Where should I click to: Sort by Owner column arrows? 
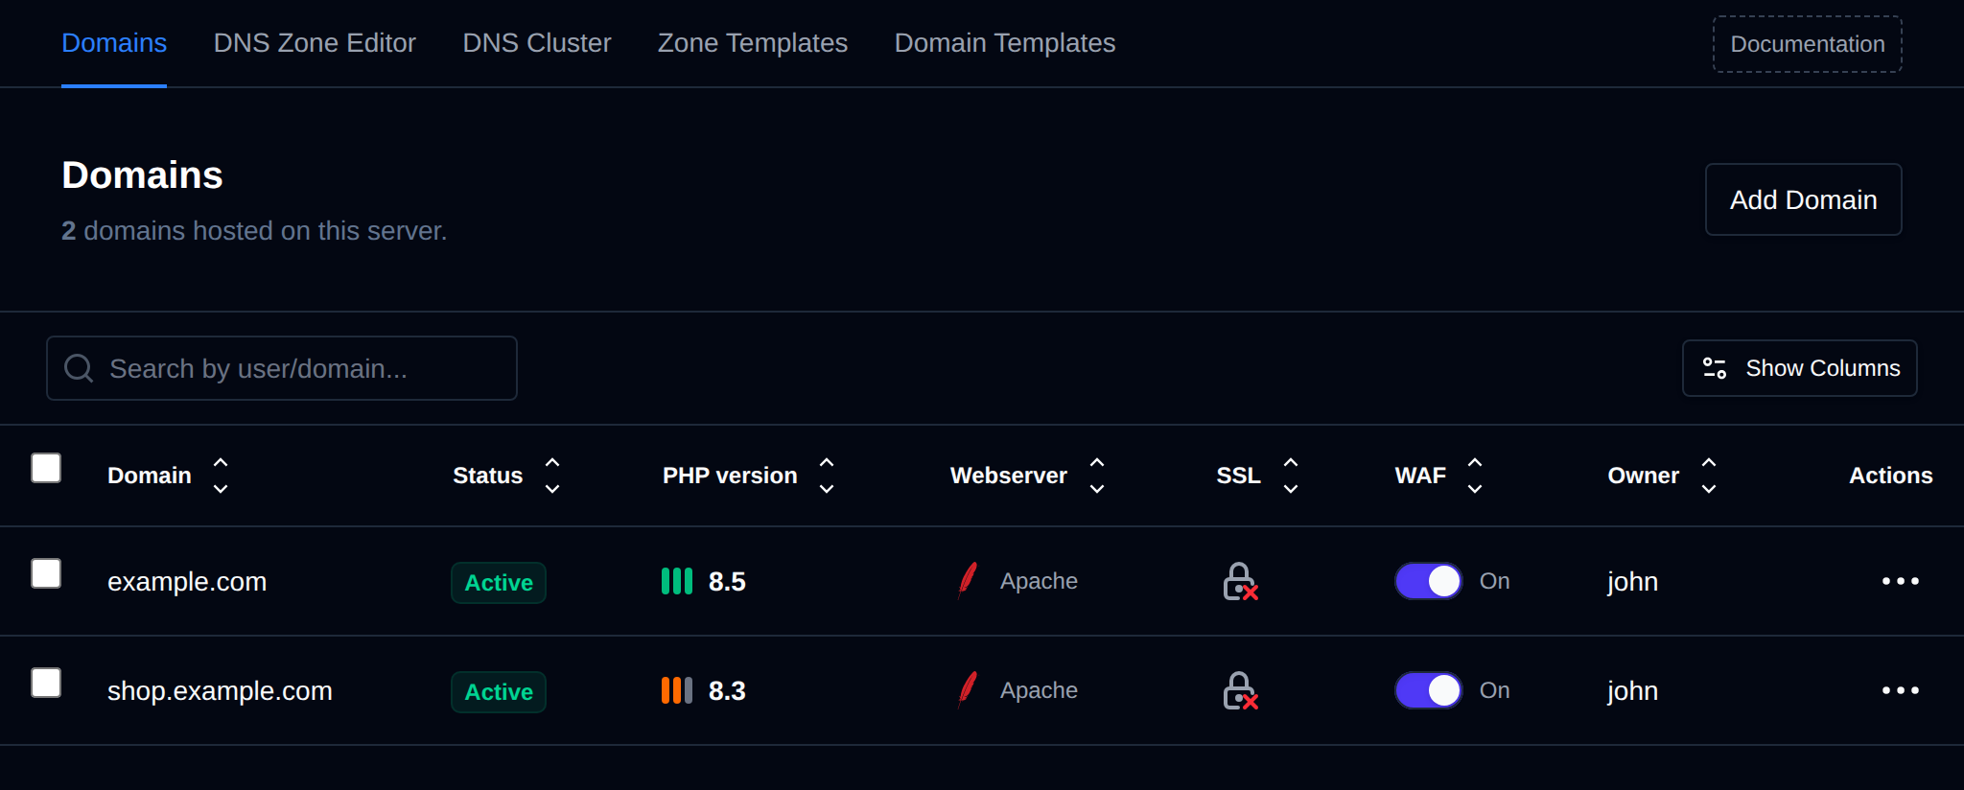pyautogui.click(x=1709, y=476)
